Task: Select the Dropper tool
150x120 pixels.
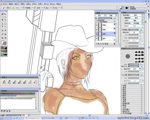Action: tap(2, 34)
